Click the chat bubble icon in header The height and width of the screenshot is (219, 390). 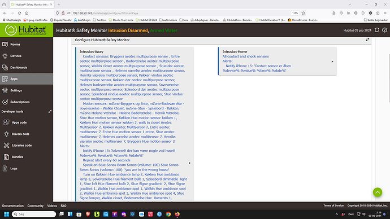[377, 30]
